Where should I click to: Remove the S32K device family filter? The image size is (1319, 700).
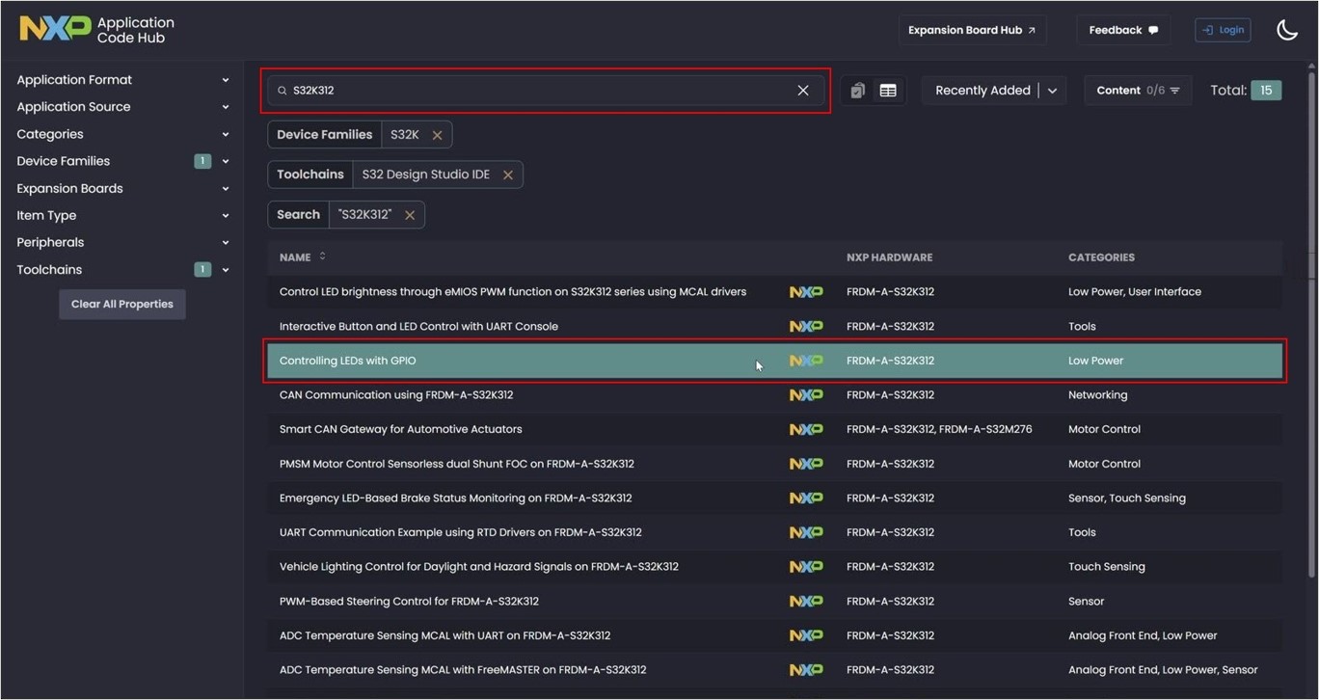[437, 135]
